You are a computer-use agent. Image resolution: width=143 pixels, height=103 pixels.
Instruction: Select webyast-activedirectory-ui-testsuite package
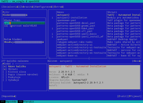pos(95,48)
